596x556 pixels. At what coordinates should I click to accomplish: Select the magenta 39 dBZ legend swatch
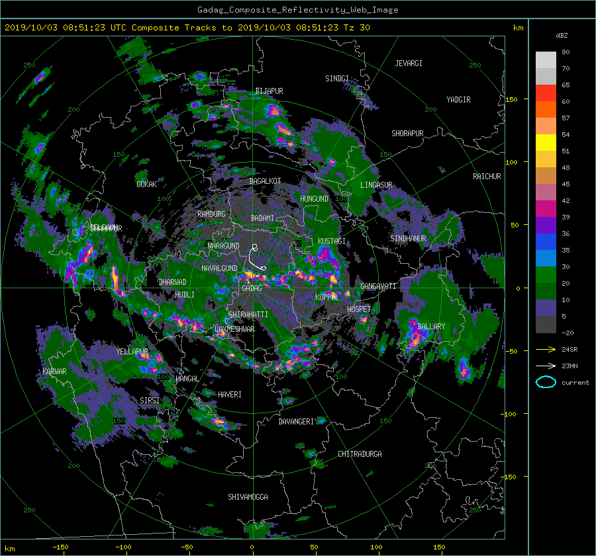coord(546,208)
